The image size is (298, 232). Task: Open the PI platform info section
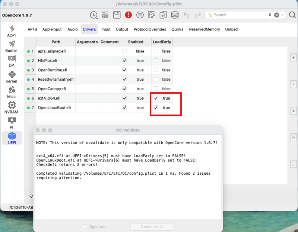12,123
